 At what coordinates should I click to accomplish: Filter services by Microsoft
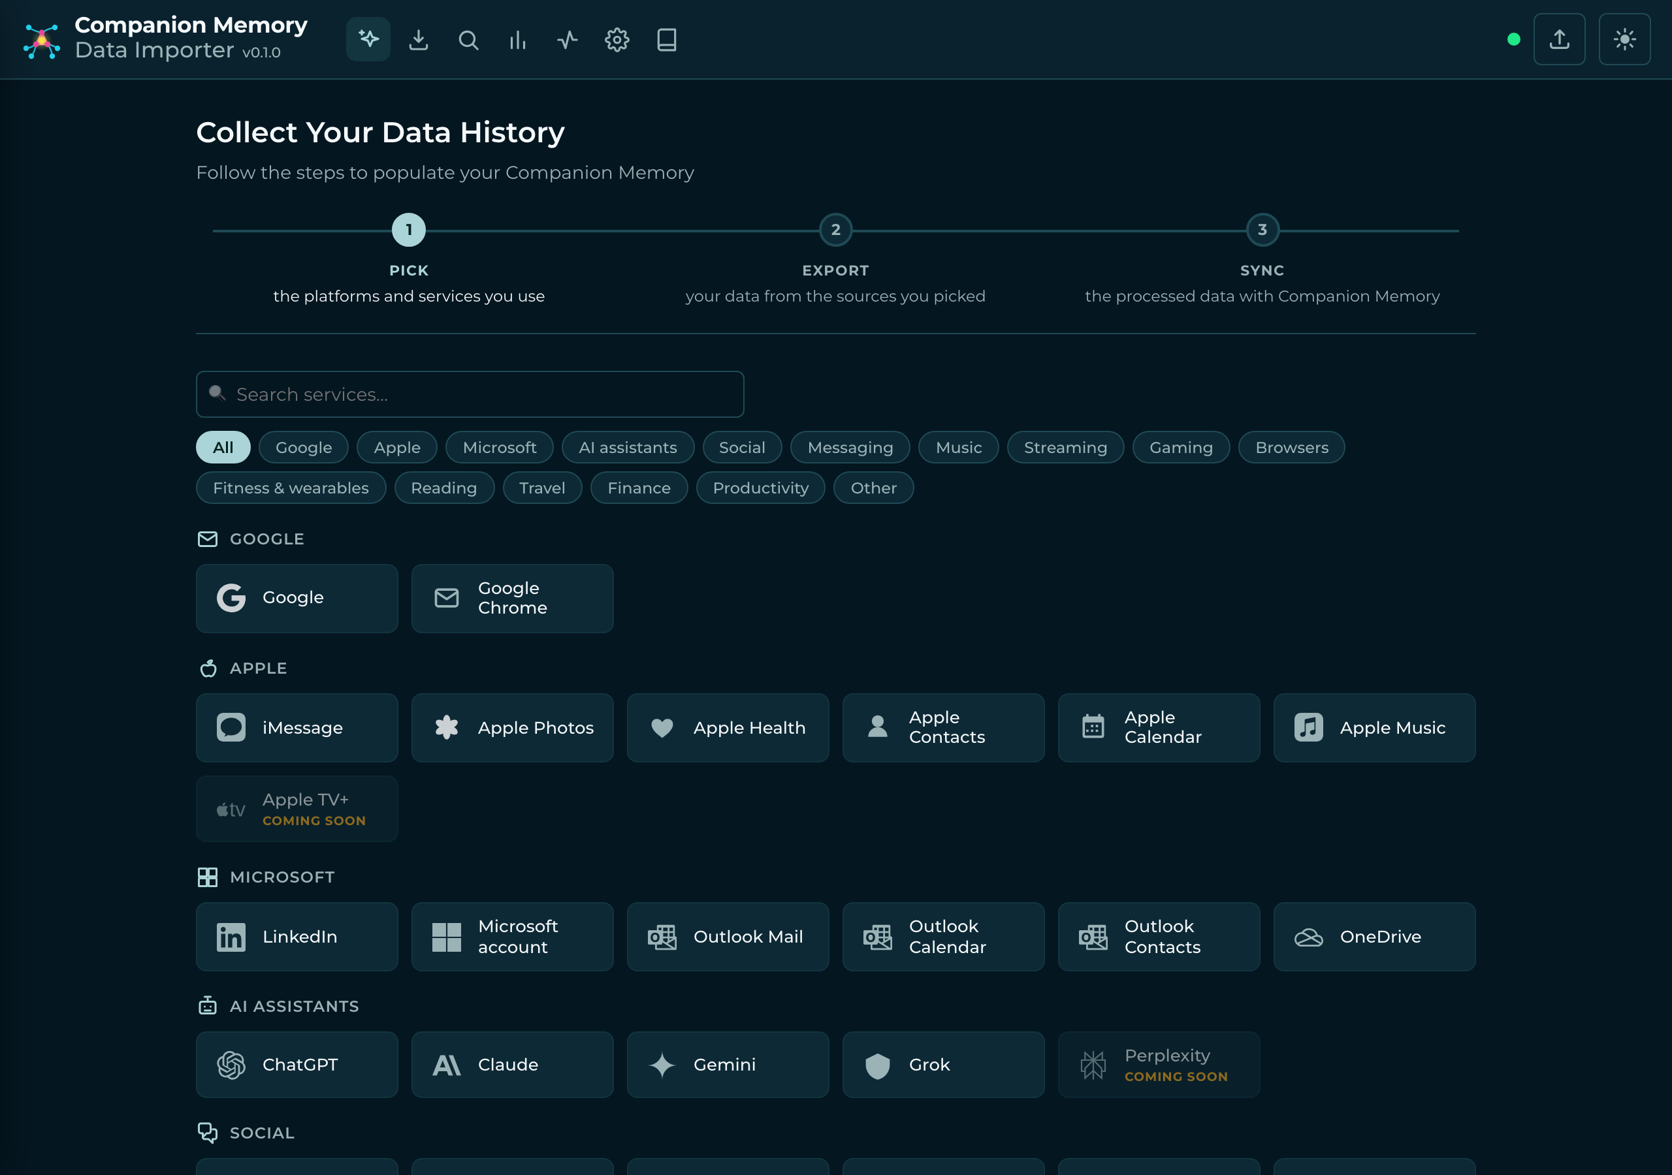pos(500,448)
